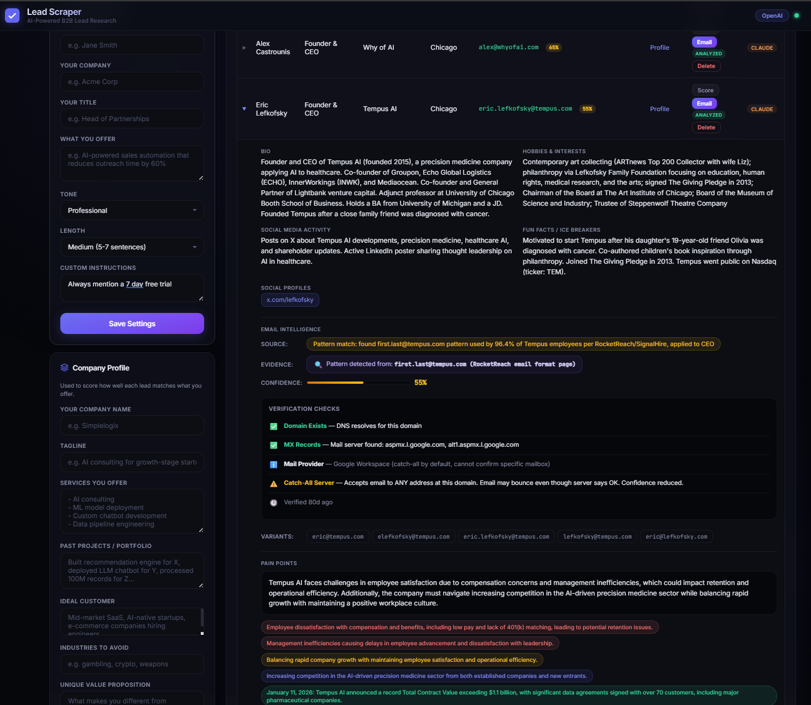The width and height of the screenshot is (811, 705).
Task: Open the Tone dropdown set to Professional
Action: pyautogui.click(x=132, y=210)
